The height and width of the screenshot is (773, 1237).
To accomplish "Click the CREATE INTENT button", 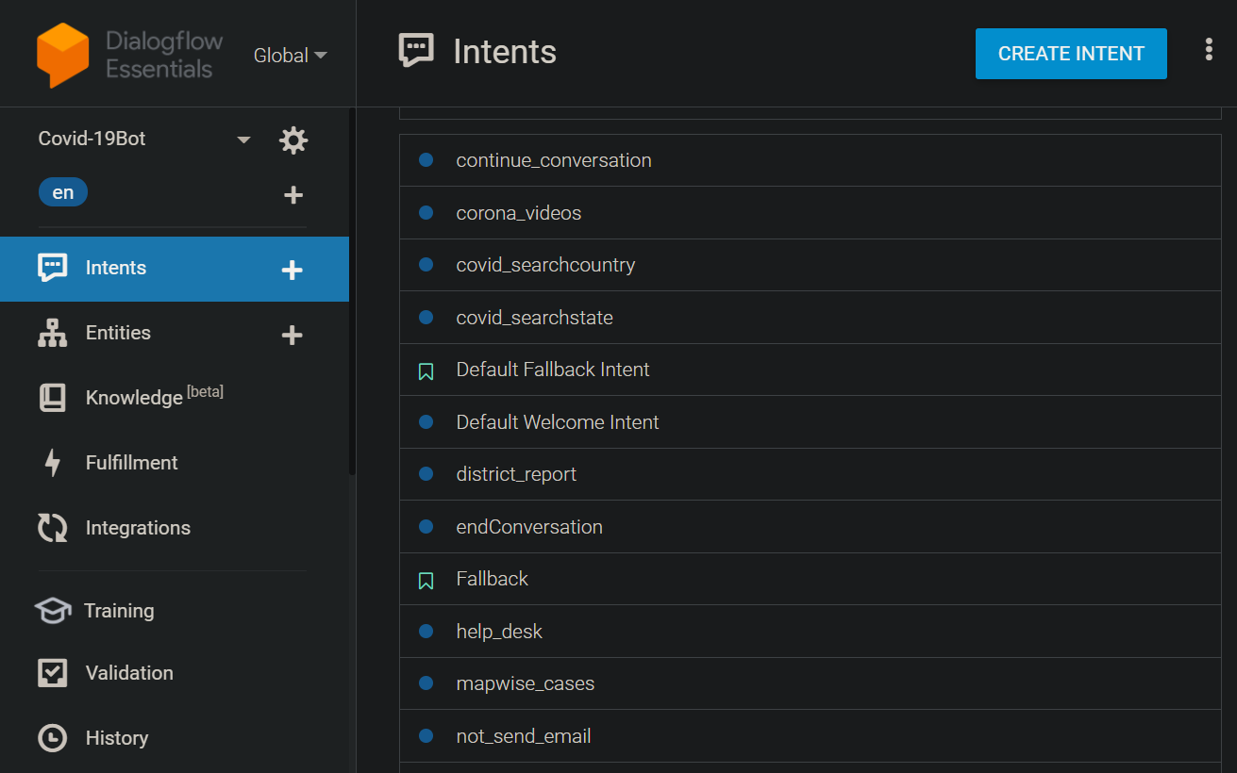I will [x=1071, y=54].
